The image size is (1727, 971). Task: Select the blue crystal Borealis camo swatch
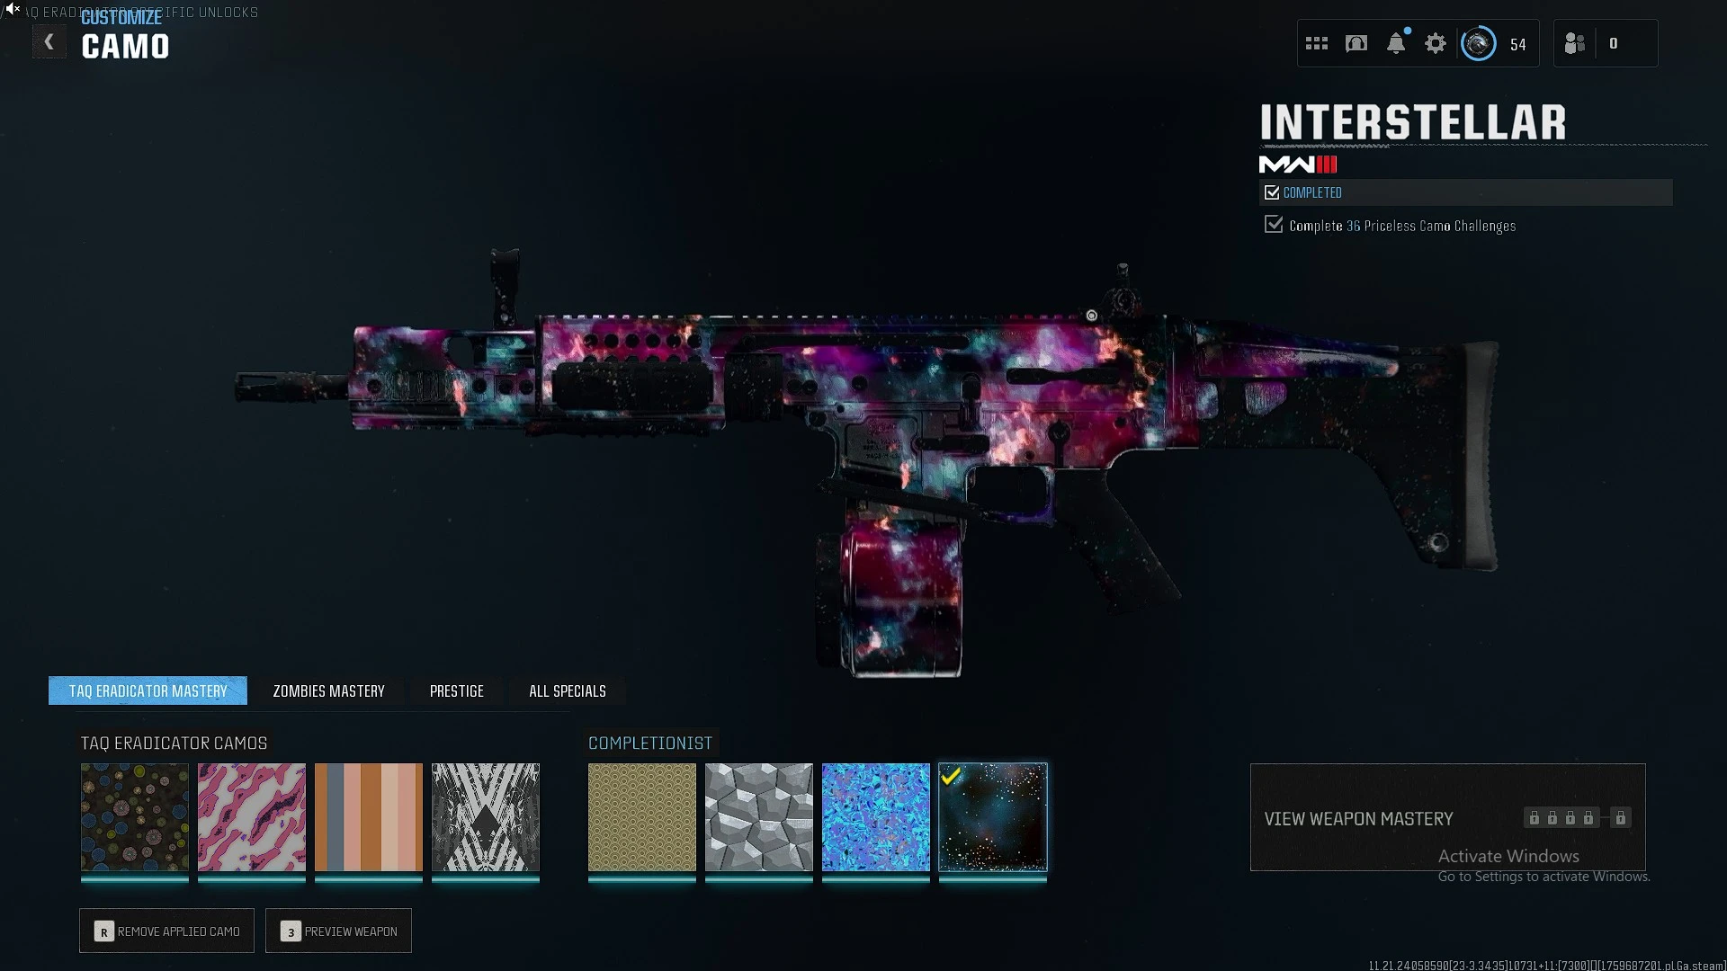(876, 817)
